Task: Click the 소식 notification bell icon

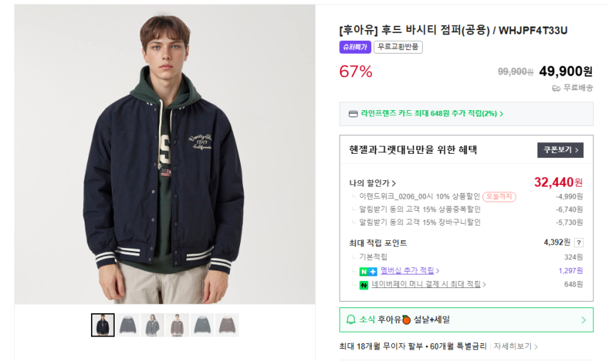Action: (351, 320)
